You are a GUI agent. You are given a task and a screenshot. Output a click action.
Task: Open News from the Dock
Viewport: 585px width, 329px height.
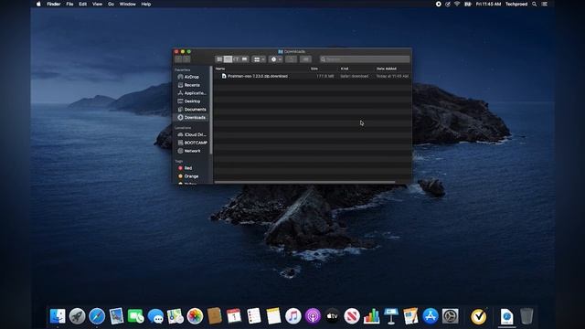coord(352,316)
